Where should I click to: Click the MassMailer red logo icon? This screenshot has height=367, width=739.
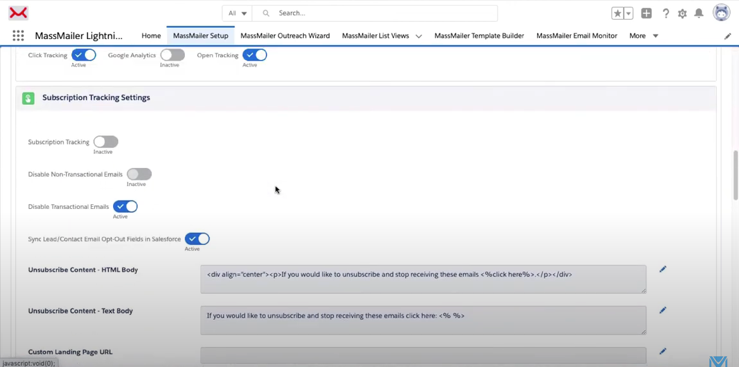point(18,13)
